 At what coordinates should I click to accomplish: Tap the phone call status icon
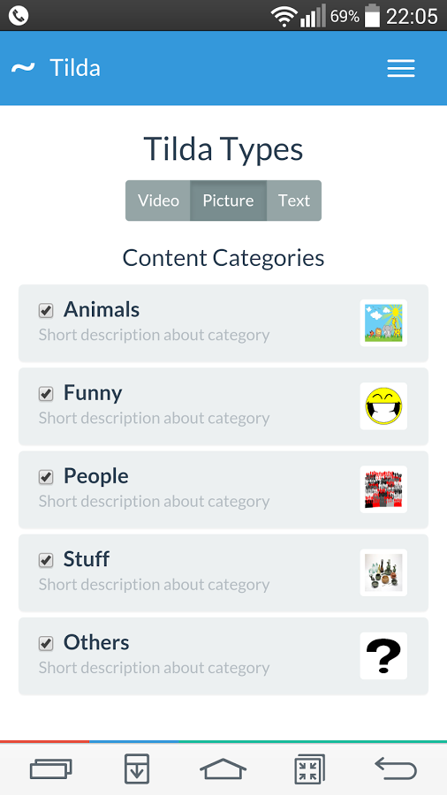click(19, 16)
